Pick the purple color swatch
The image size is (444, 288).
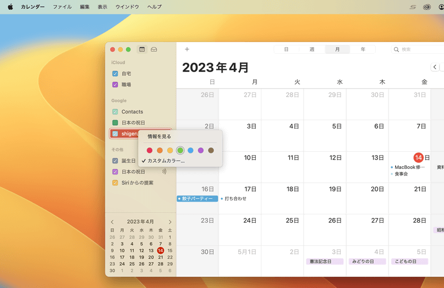(200, 150)
